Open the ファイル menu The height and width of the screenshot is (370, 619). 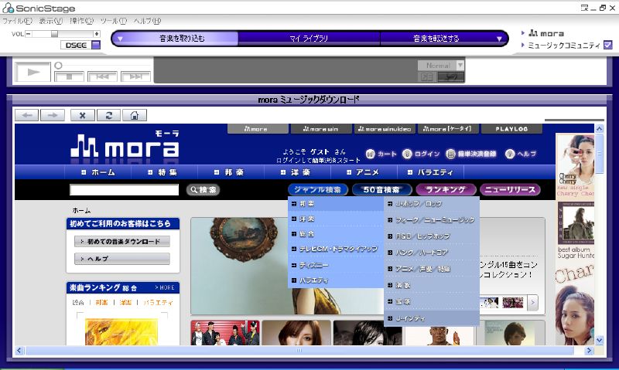click(19, 21)
